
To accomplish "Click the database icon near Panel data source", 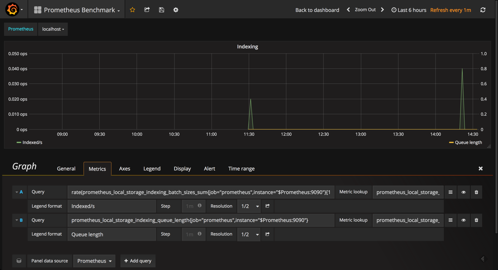I will click(x=19, y=261).
